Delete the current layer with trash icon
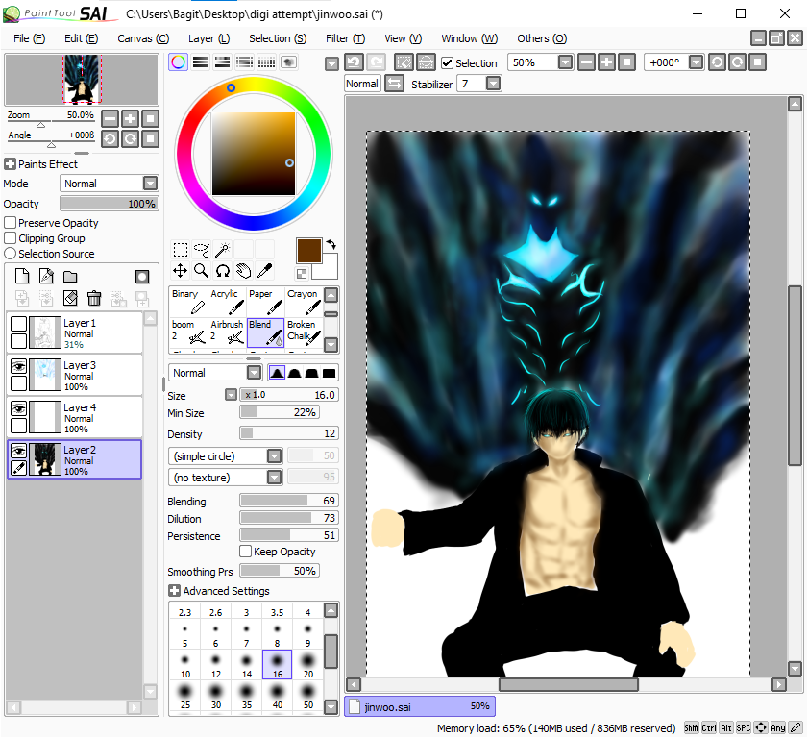 click(x=94, y=298)
